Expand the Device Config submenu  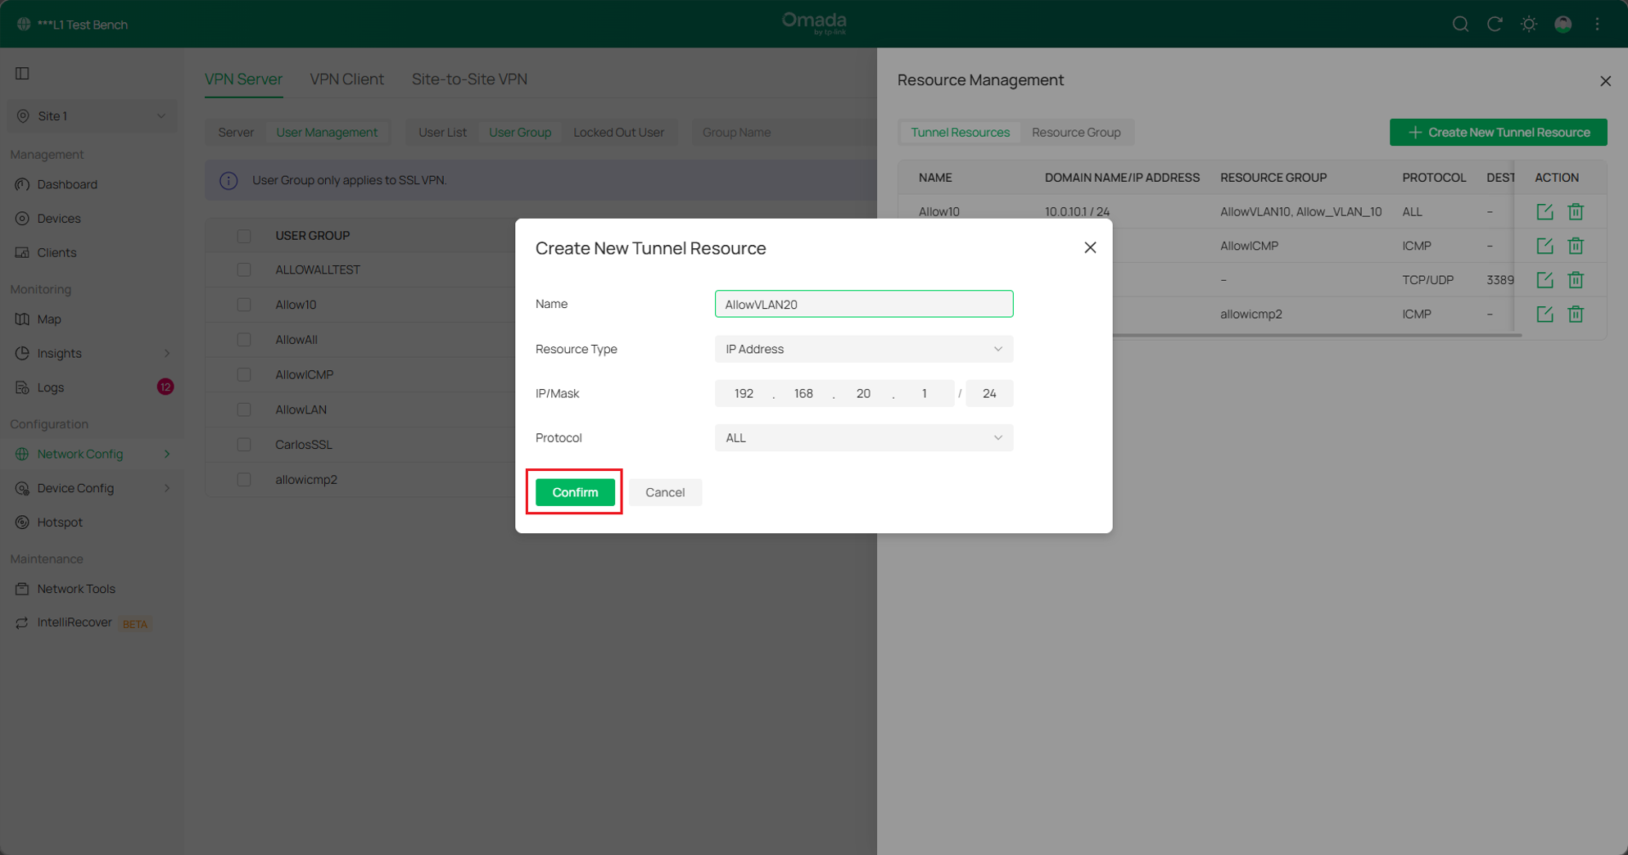click(167, 488)
